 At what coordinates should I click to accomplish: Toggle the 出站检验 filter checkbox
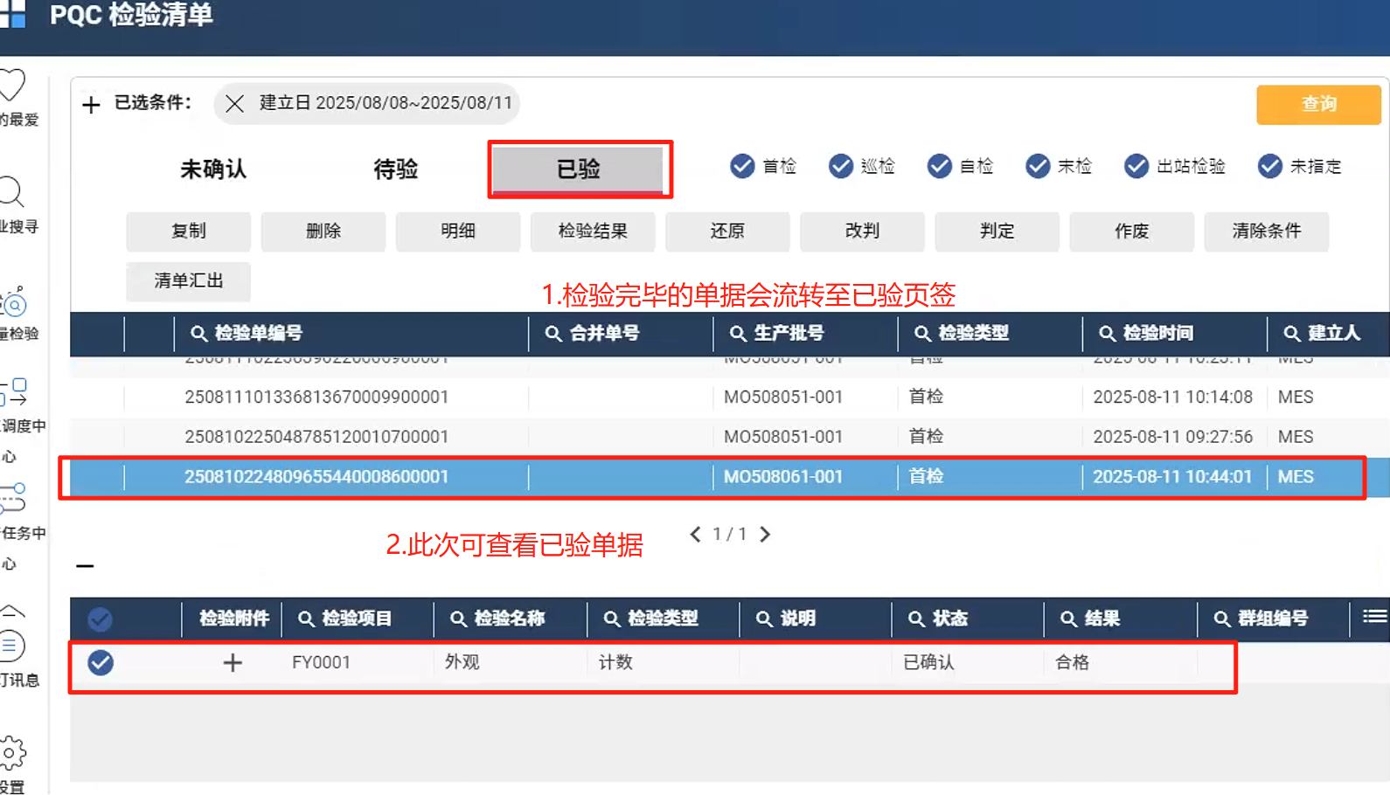coord(1136,166)
